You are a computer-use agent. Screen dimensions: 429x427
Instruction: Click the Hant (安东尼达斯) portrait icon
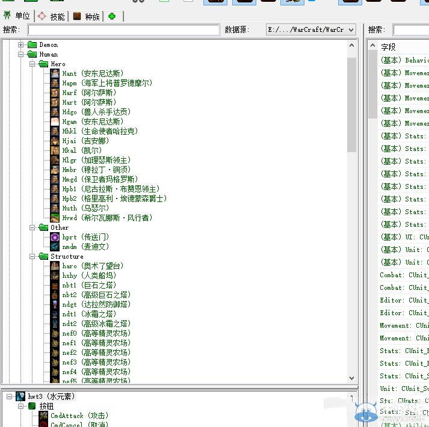[x=55, y=73]
